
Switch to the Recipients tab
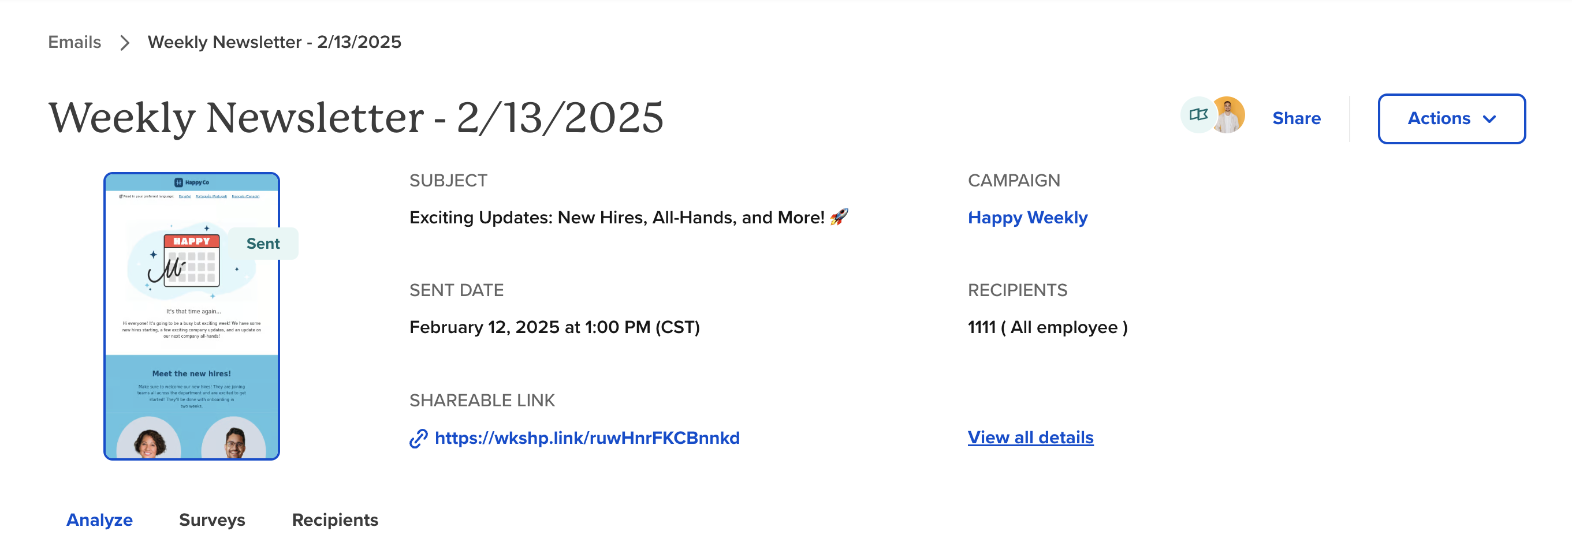click(x=335, y=520)
